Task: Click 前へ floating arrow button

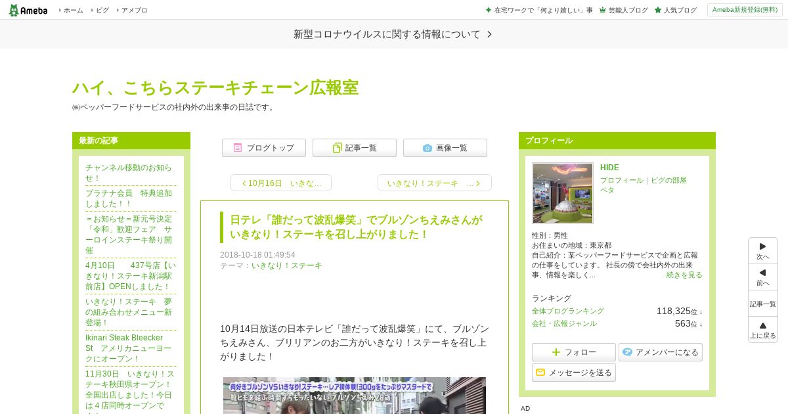Action: point(763,277)
